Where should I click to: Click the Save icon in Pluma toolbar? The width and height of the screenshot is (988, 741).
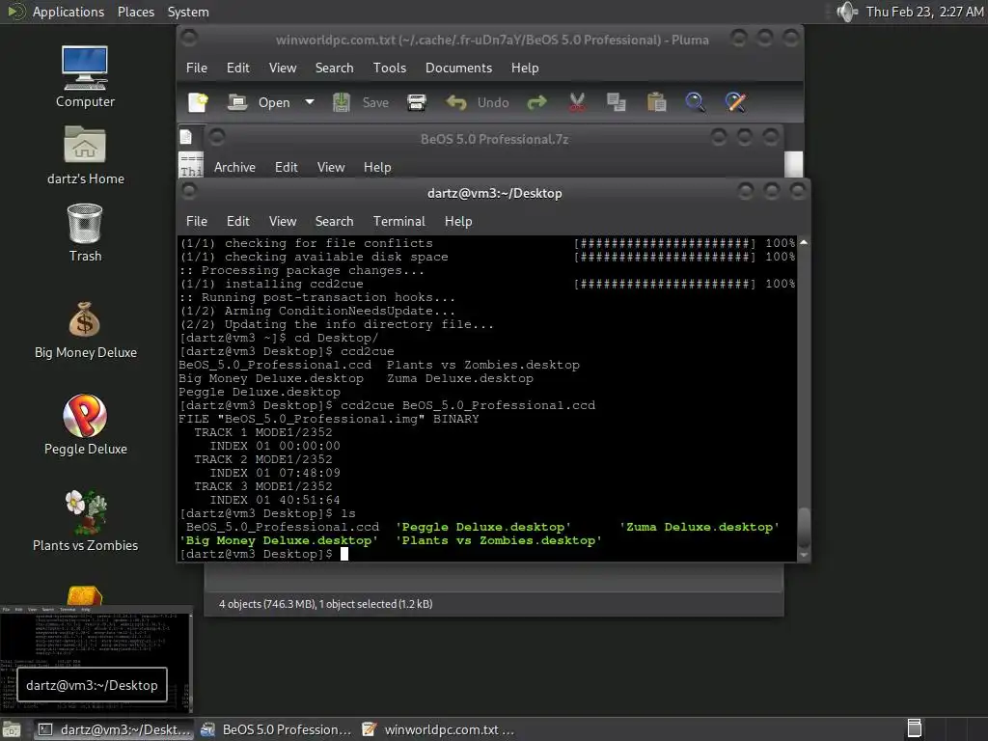point(341,102)
